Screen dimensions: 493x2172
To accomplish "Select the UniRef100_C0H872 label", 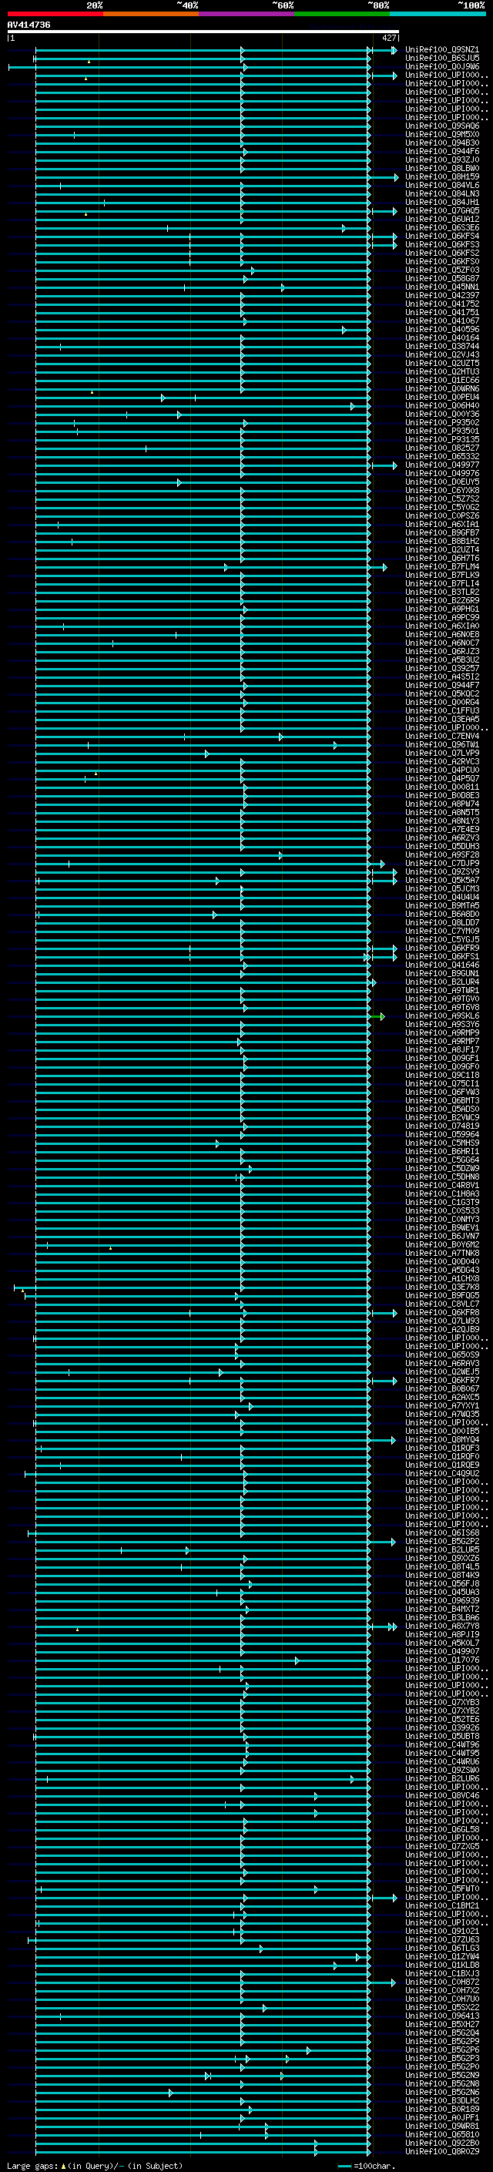I will pos(441,1982).
